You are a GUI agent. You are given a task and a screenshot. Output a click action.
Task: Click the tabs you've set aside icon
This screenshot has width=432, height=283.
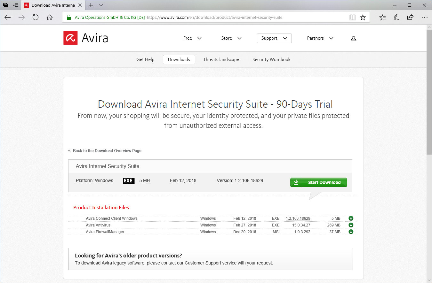pos(5,5)
